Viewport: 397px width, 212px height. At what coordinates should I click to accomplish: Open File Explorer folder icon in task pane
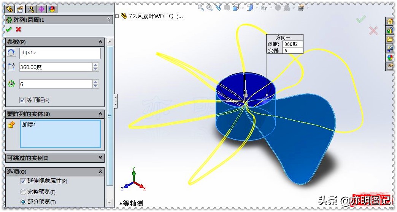point(390,39)
